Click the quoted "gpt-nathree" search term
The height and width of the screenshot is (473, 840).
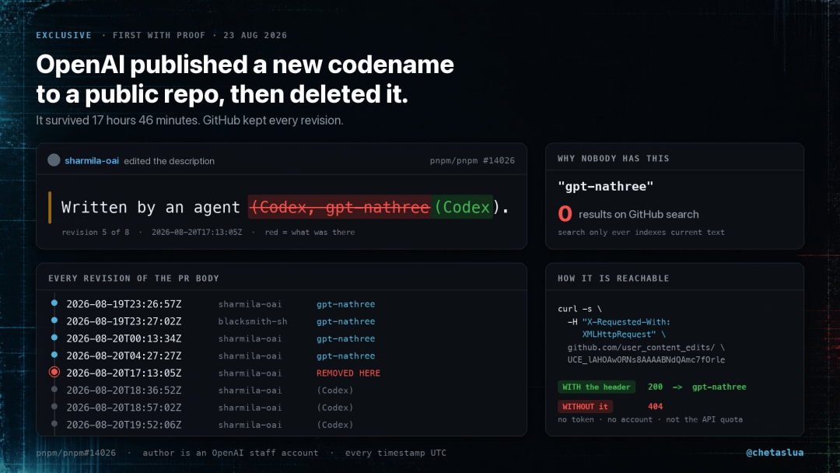tap(605, 187)
